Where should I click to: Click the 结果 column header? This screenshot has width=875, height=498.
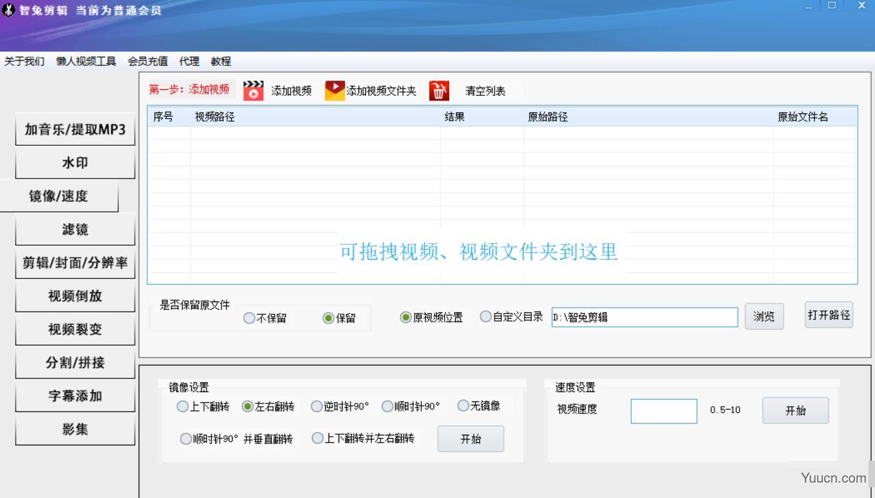coord(482,117)
